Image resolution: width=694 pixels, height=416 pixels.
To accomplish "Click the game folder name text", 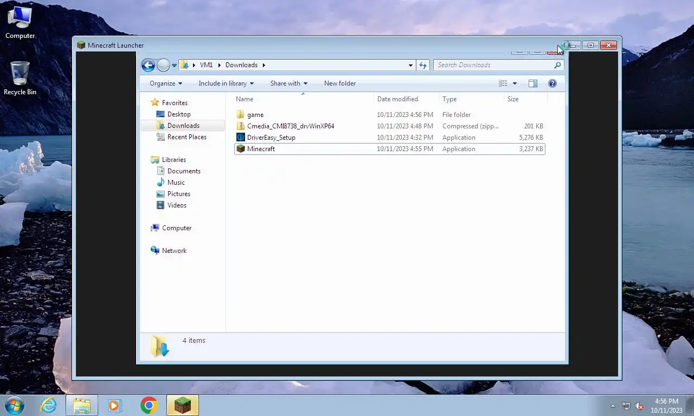I will pyautogui.click(x=255, y=115).
